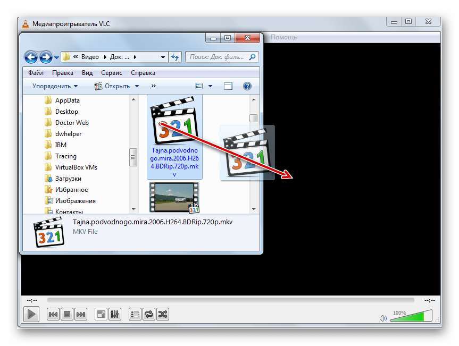Open the Правка menu
Viewport: 459px width, 346px height.
click(x=63, y=73)
